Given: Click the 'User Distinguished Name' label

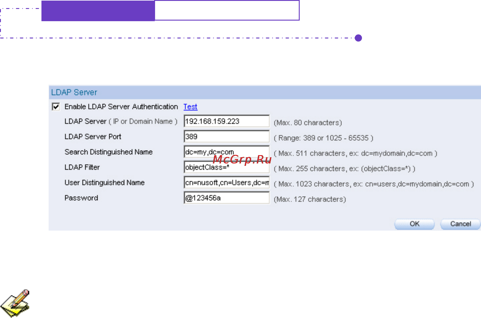Looking at the screenshot, I should (x=104, y=183).
